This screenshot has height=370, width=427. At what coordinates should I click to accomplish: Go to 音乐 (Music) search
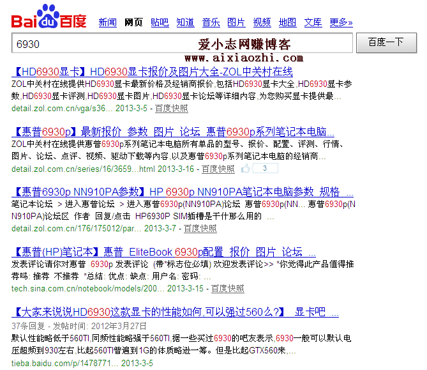[x=211, y=22]
